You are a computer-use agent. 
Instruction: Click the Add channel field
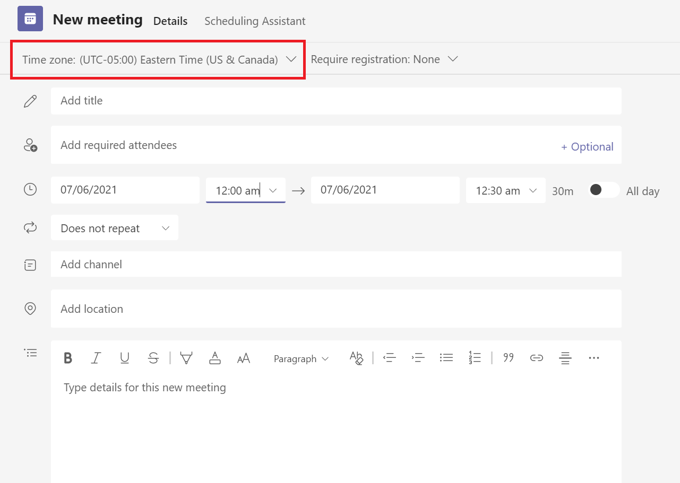(336, 264)
